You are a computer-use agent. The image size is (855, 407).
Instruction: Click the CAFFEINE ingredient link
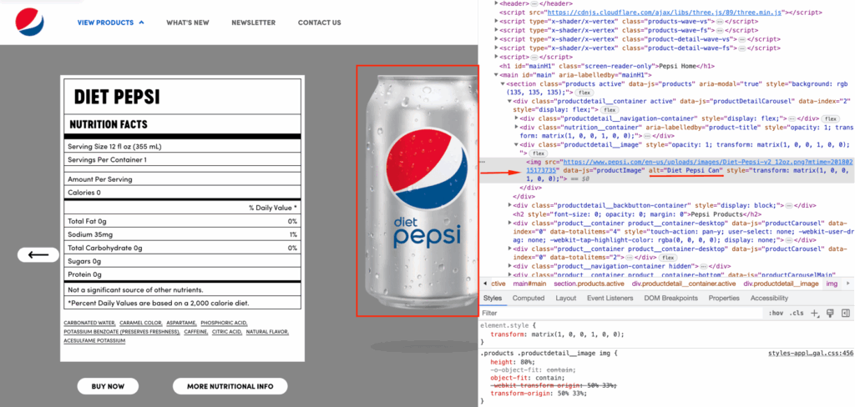[x=195, y=332]
